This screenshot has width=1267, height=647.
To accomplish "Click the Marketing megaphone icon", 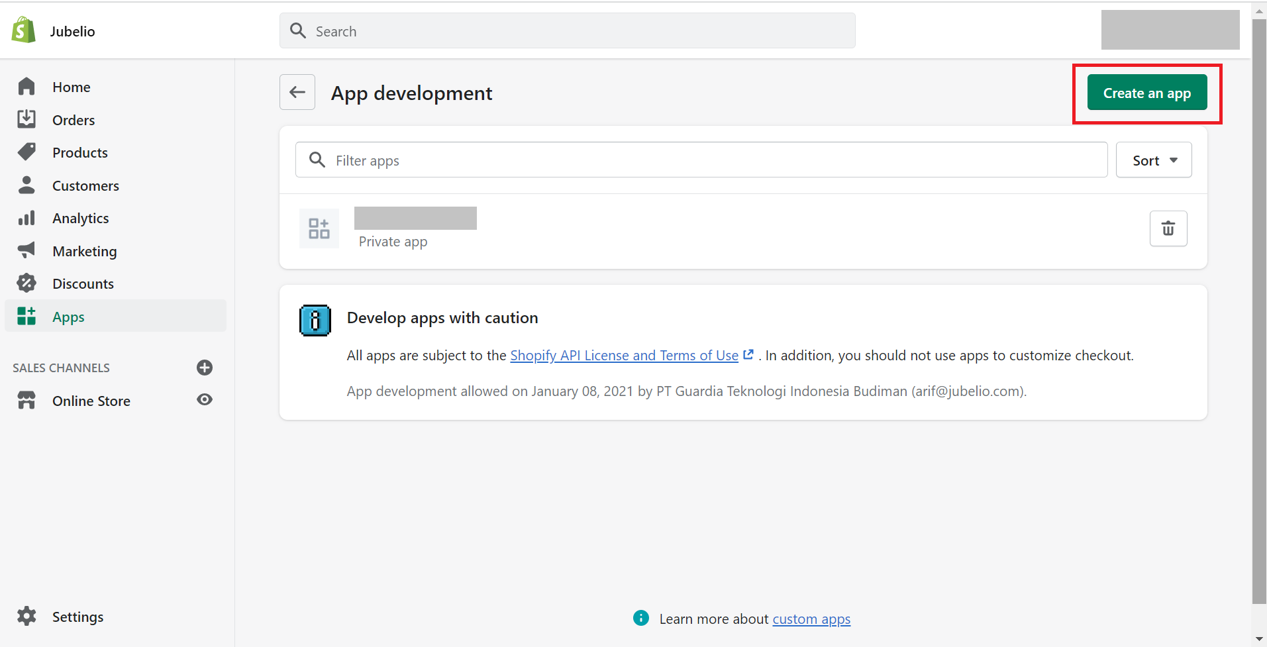I will point(26,250).
